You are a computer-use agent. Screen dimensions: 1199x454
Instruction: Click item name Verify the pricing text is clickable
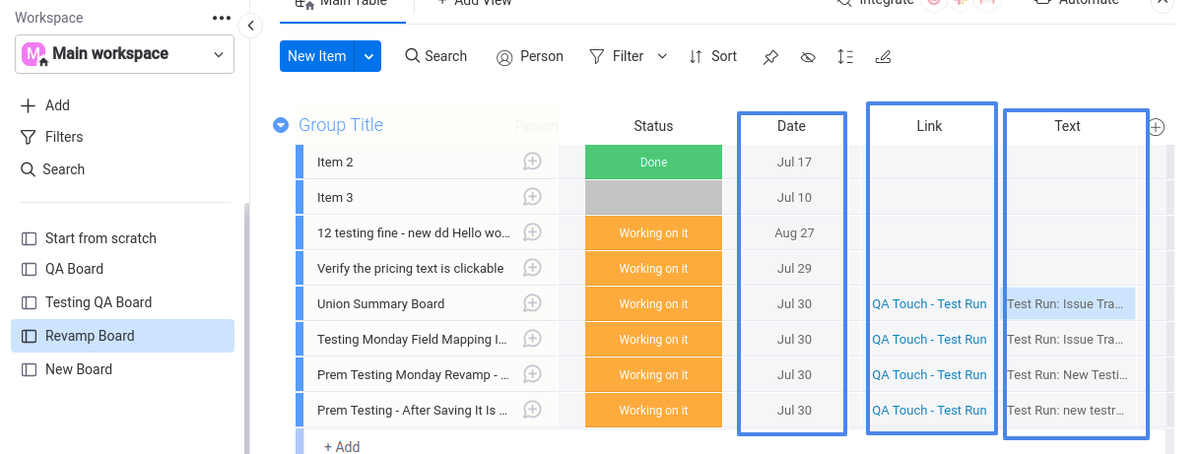[410, 269]
